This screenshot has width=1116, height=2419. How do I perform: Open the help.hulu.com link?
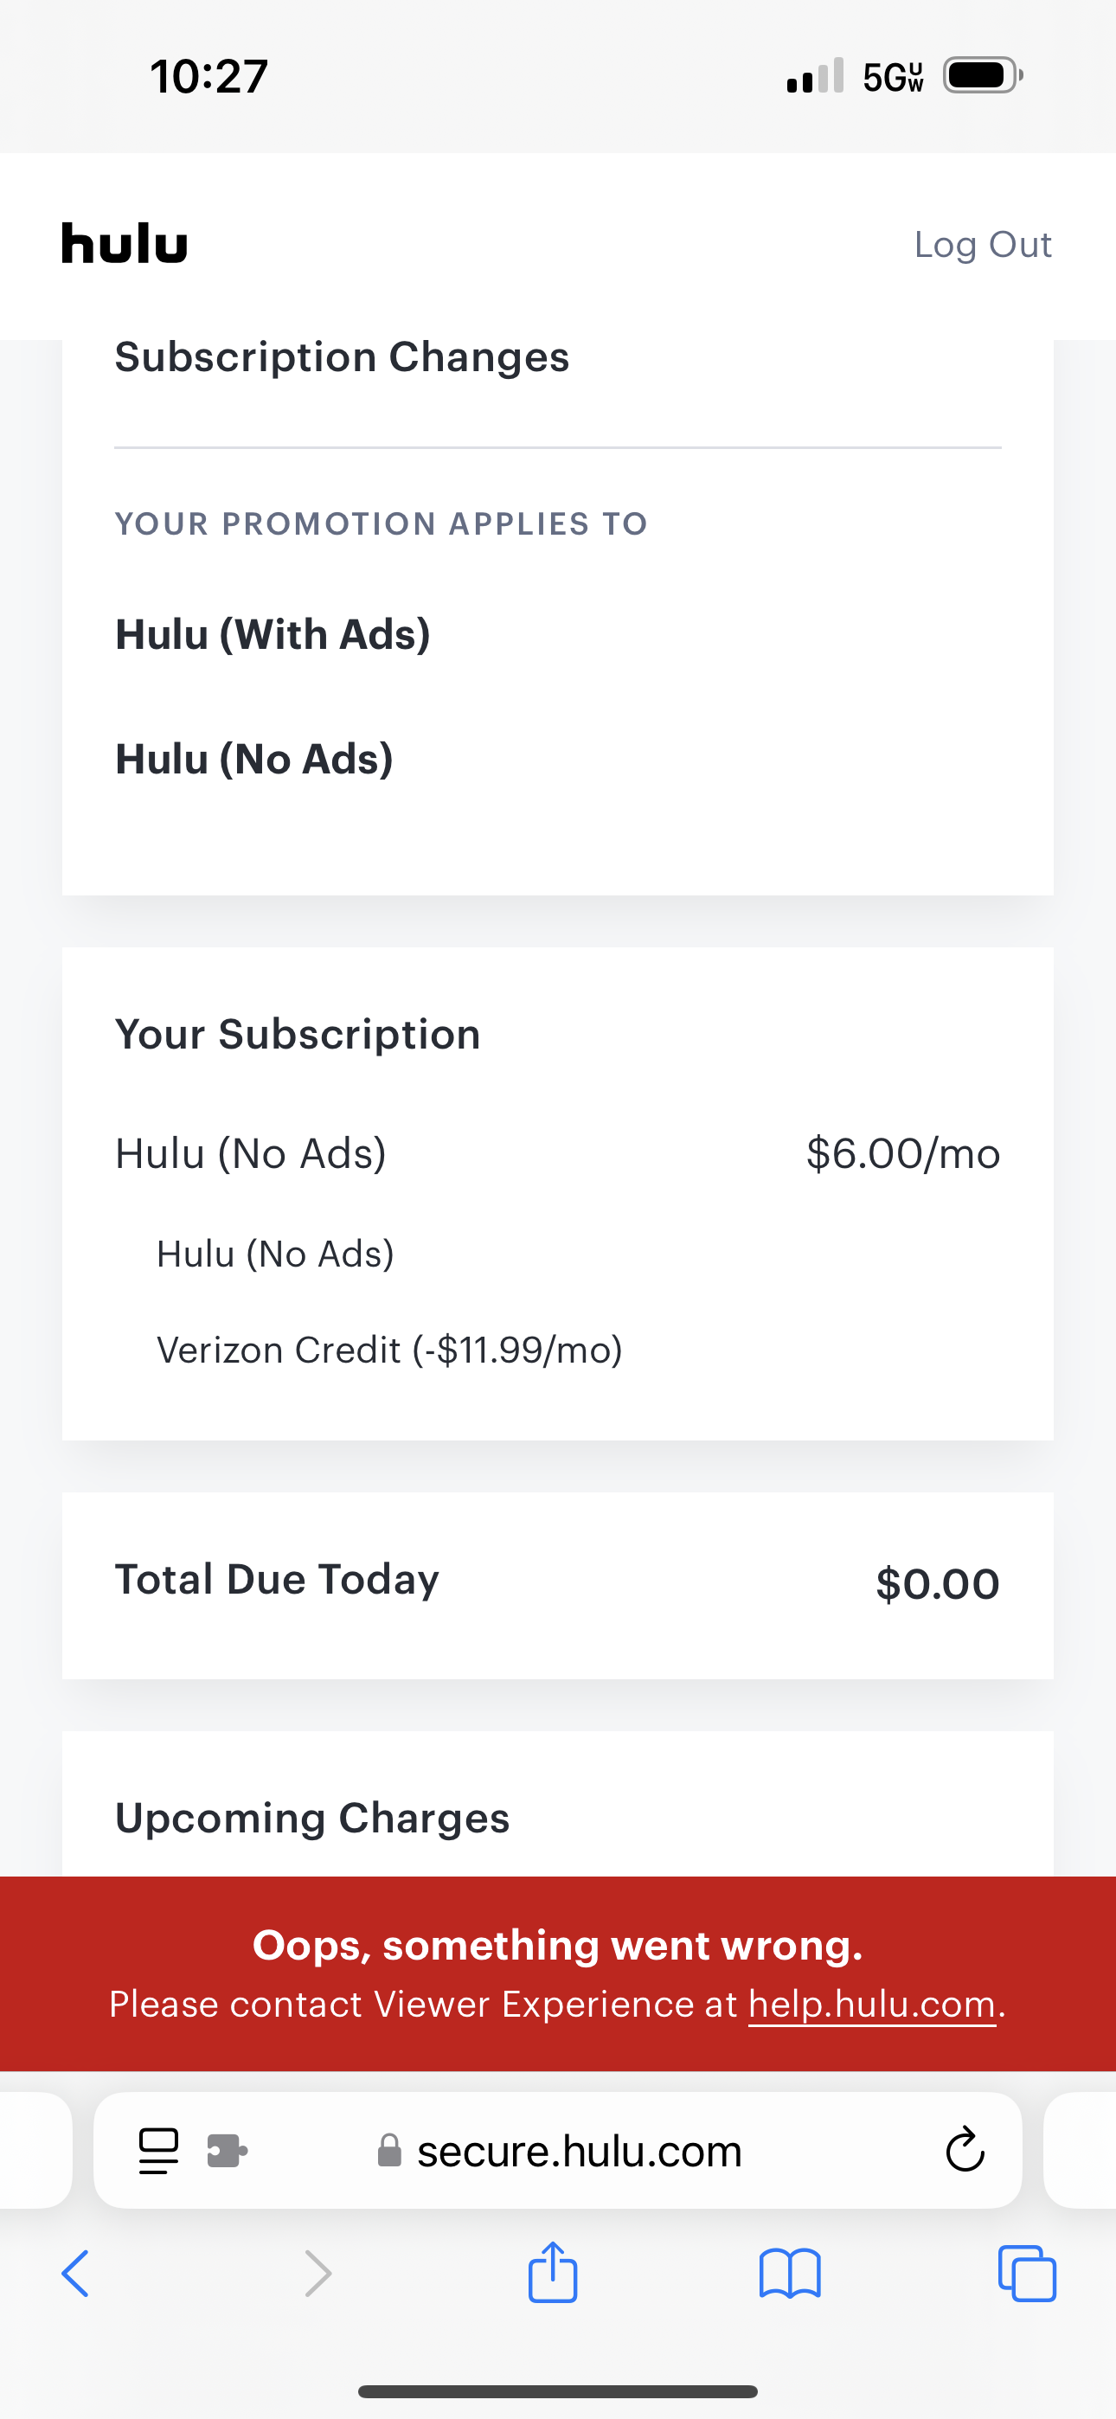(x=871, y=2005)
